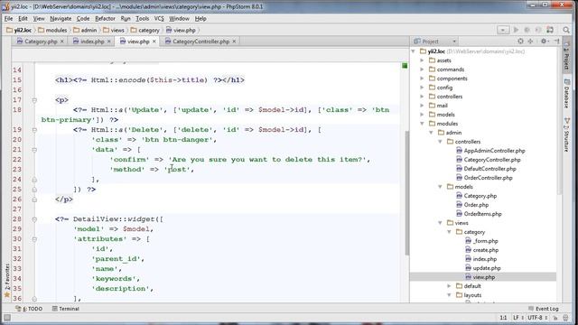The image size is (578, 325).
Task: Click scroll from source target icon
Action: pos(520,42)
